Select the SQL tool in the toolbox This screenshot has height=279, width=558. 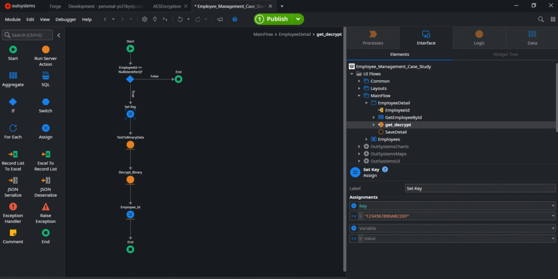[46, 79]
